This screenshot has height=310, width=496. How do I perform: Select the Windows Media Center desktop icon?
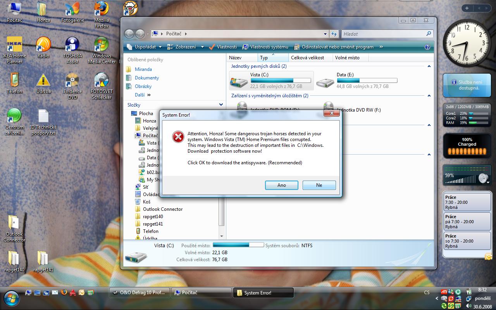click(102, 50)
